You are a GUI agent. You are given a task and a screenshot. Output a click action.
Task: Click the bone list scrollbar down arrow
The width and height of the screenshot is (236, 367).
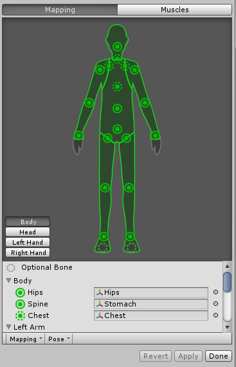click(x=228, y=327)
